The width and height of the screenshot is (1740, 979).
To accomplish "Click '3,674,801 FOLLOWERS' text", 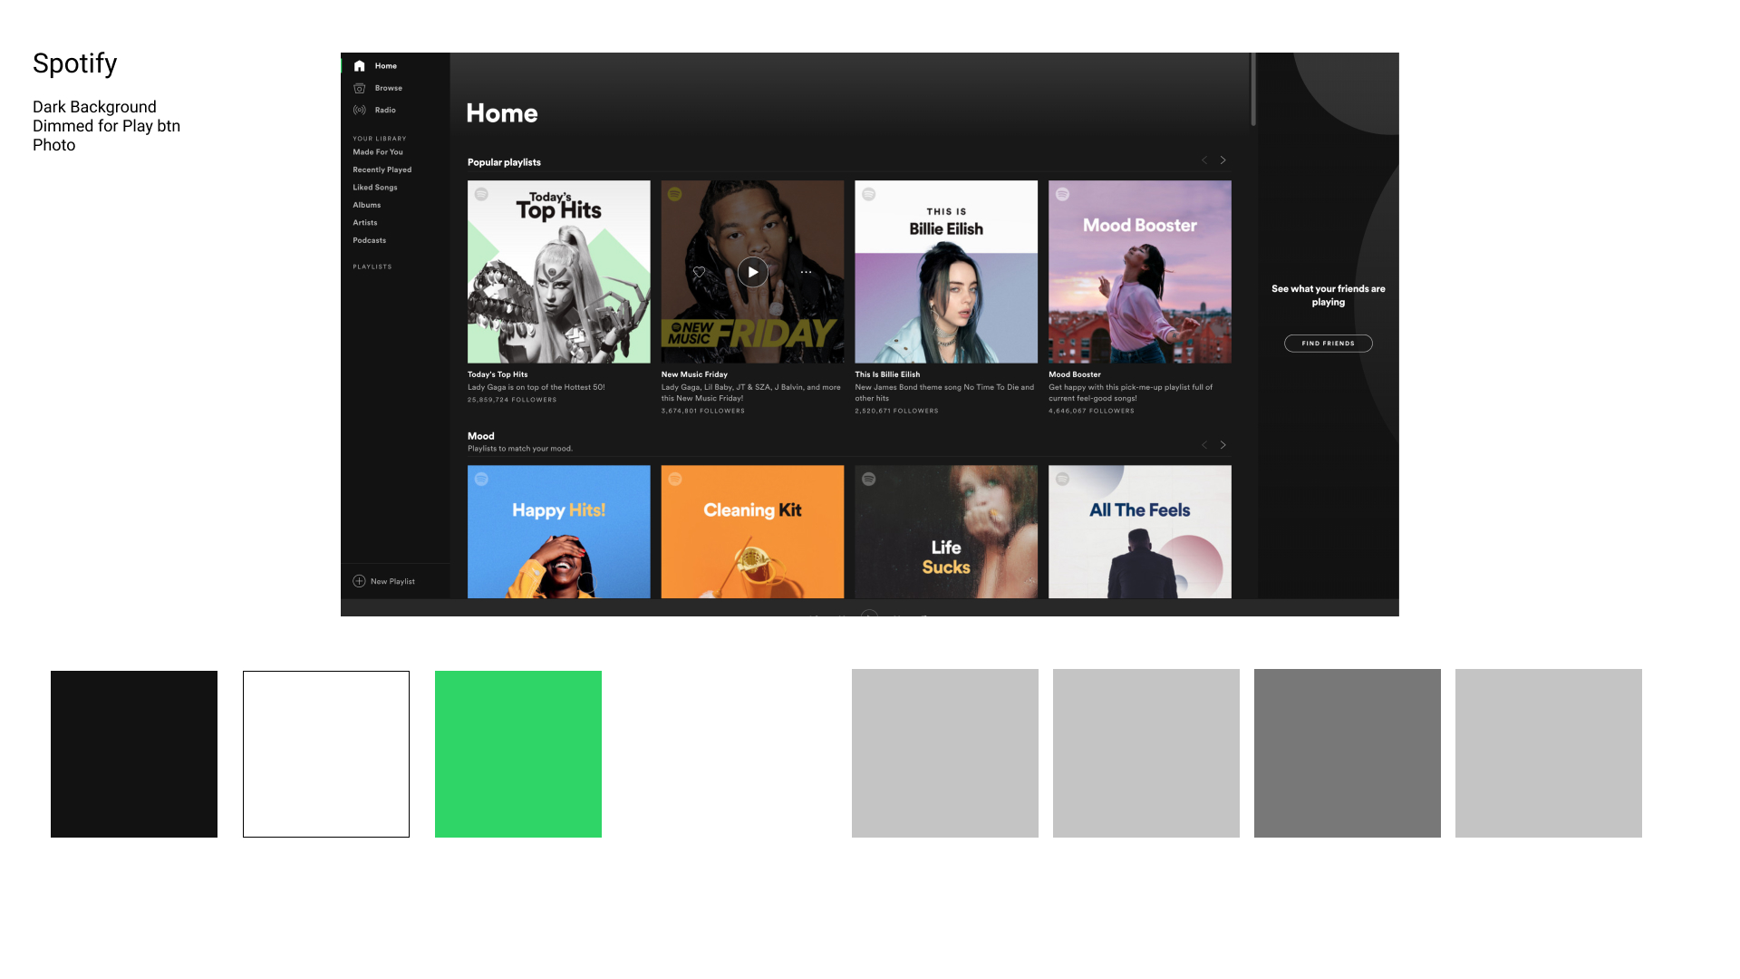I will (x=703, y=411).
